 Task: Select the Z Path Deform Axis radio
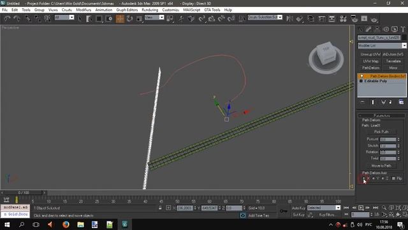(382, 178)
